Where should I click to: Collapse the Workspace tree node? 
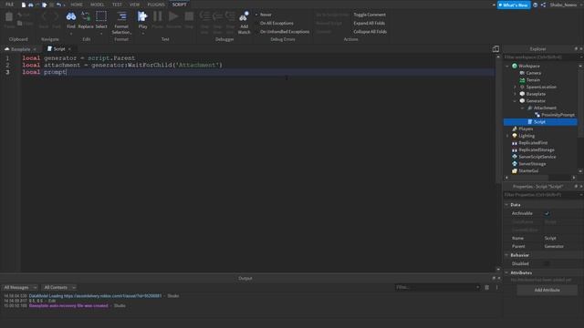click(x=507, y=66)
